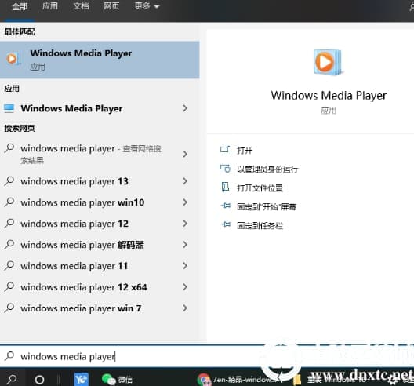
Task: Click Windows Media Player icon in best match
Action: coord(13,59)
